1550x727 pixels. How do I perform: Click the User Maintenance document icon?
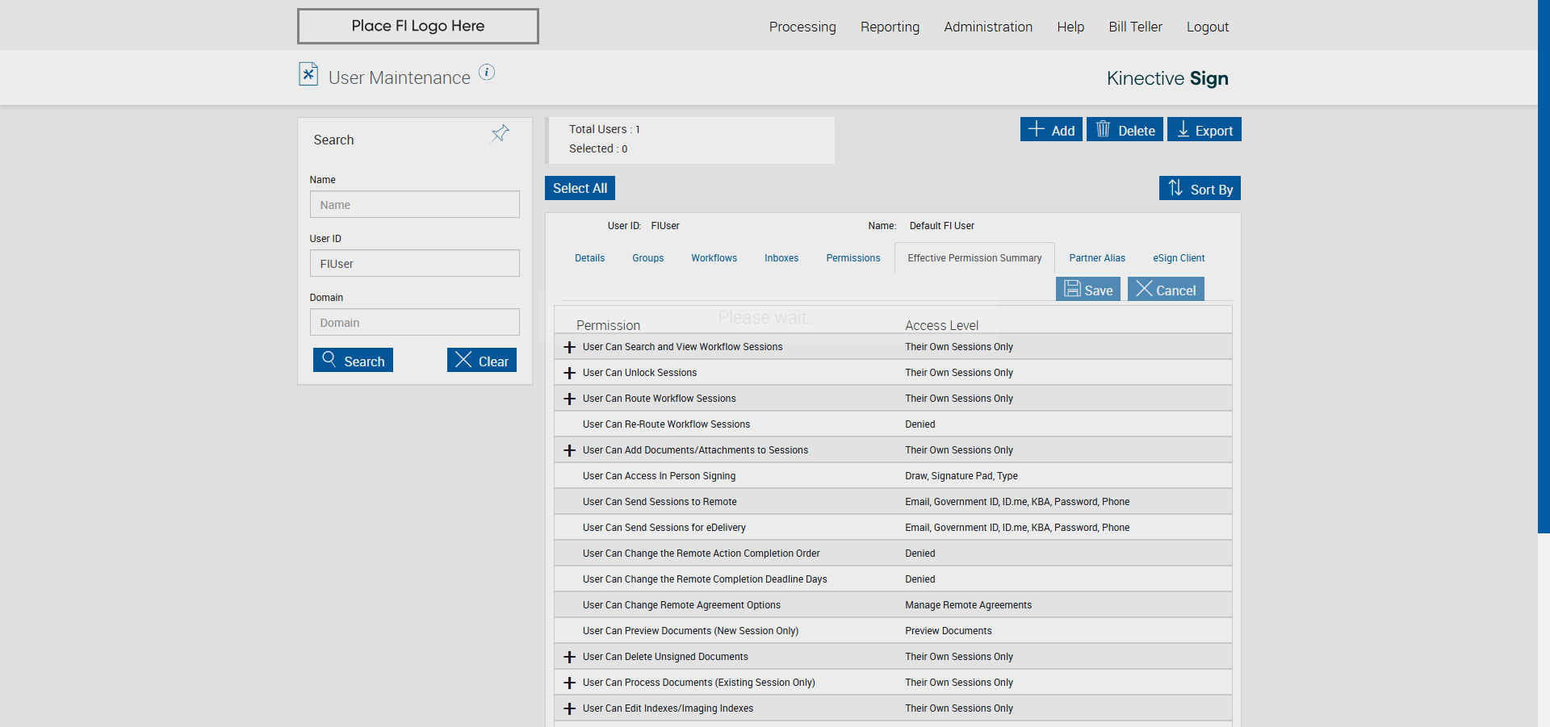click(x=308, y=74)
